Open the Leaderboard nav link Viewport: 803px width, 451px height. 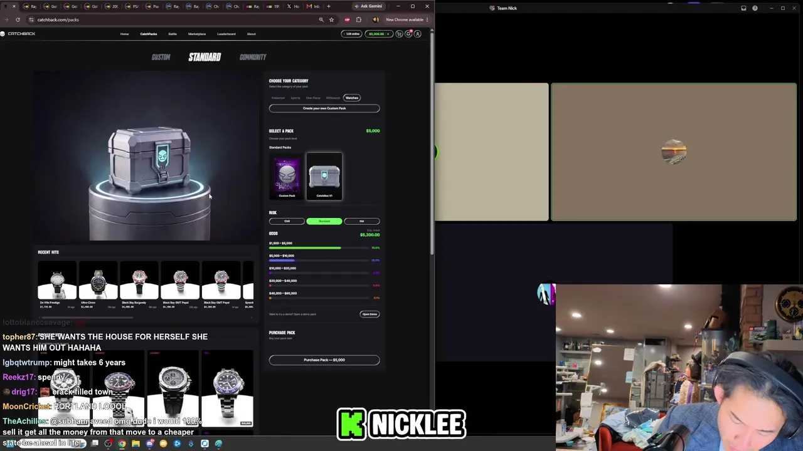226,34
